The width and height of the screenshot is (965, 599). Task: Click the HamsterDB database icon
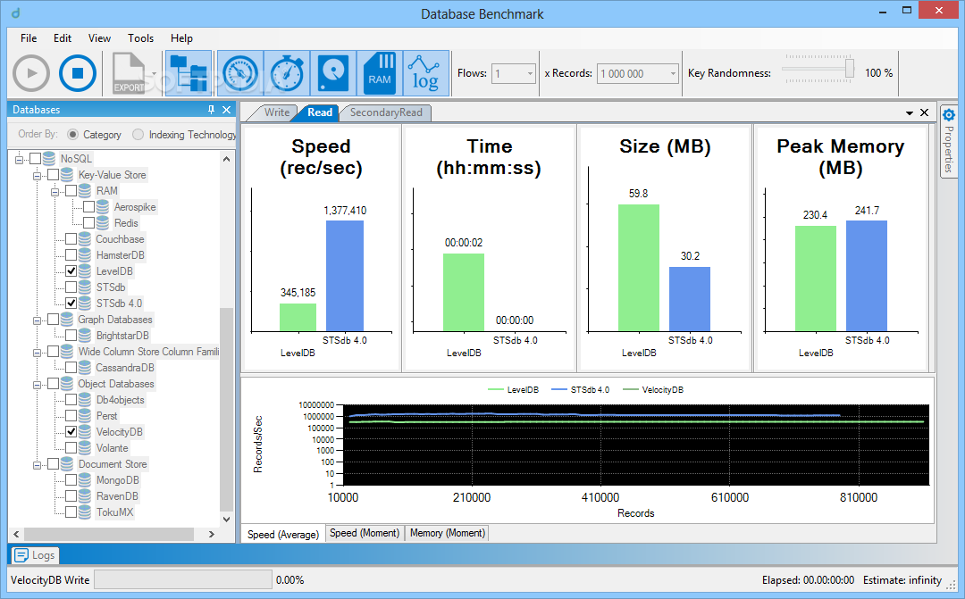tap(85, 255)
